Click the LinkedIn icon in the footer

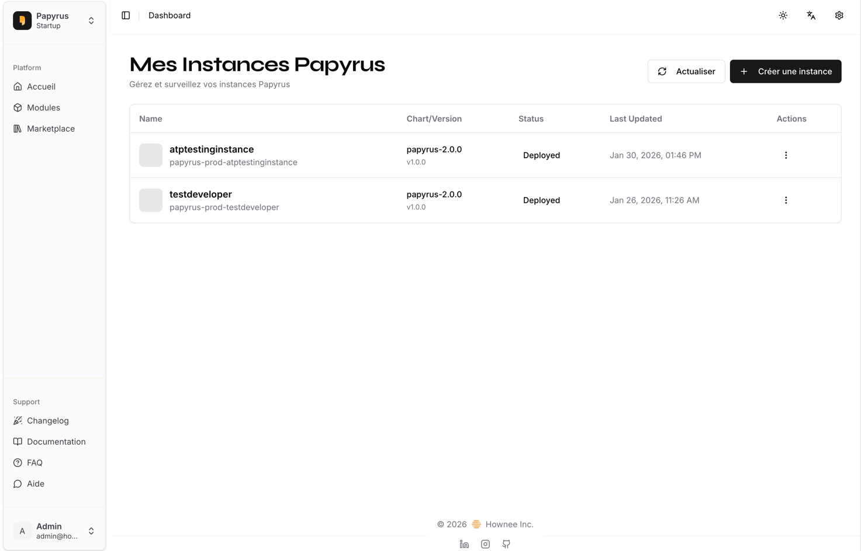point(464,544)
